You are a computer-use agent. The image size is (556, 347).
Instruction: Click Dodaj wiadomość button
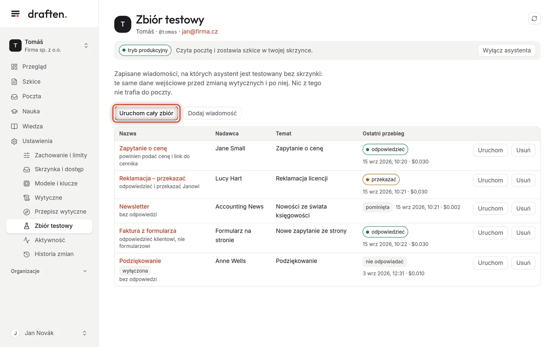click(212, 113)
